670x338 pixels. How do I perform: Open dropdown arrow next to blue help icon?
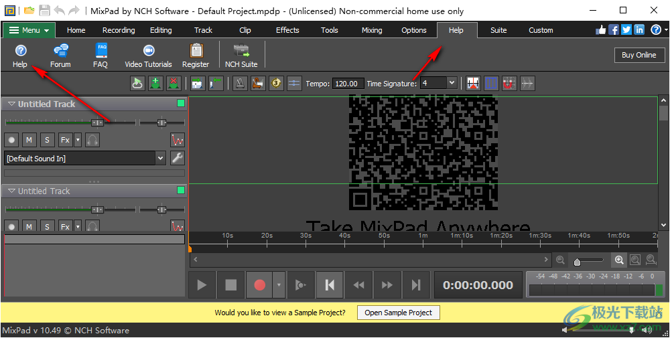(x=666, y=30)
